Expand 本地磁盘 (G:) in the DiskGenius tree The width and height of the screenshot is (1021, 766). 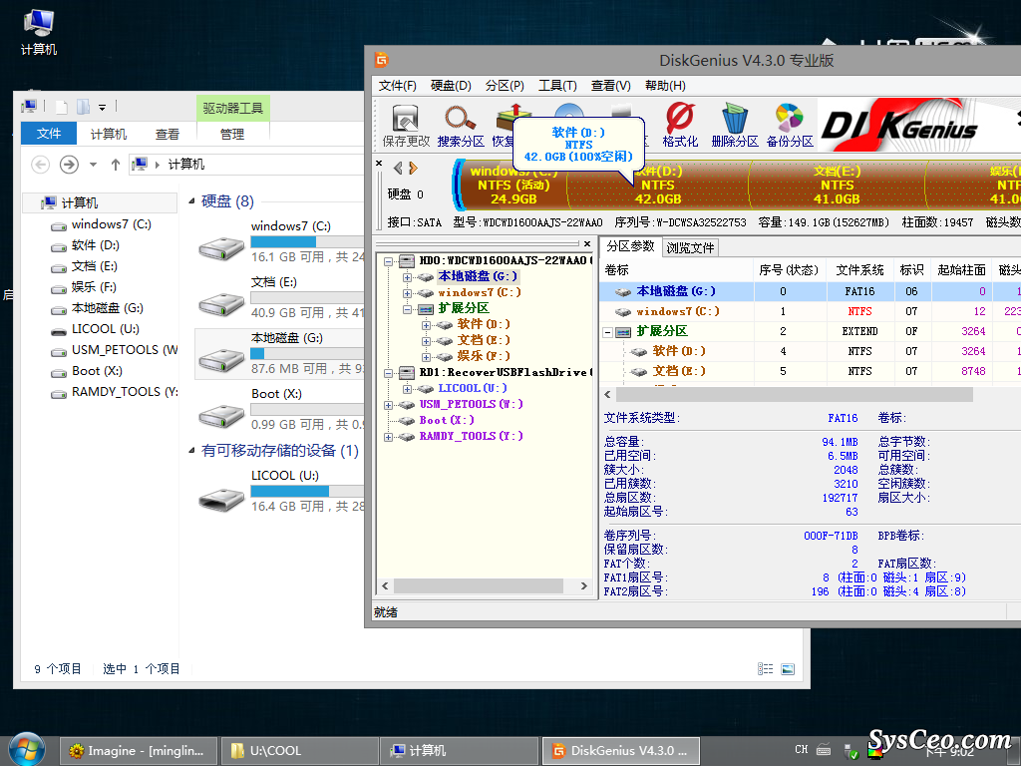pyautogui.click(x=407, y=277)
